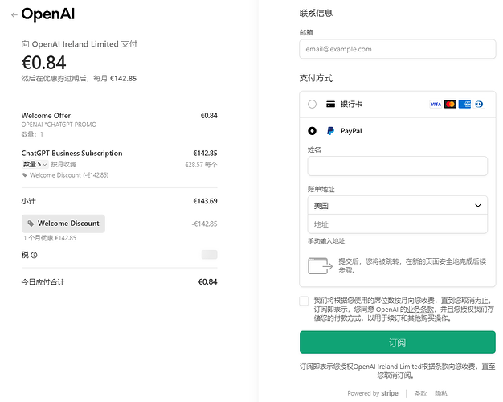This screenshot has height=402, width=503.
Task: Click the 姓名 name input field
Action: (398, 166)
